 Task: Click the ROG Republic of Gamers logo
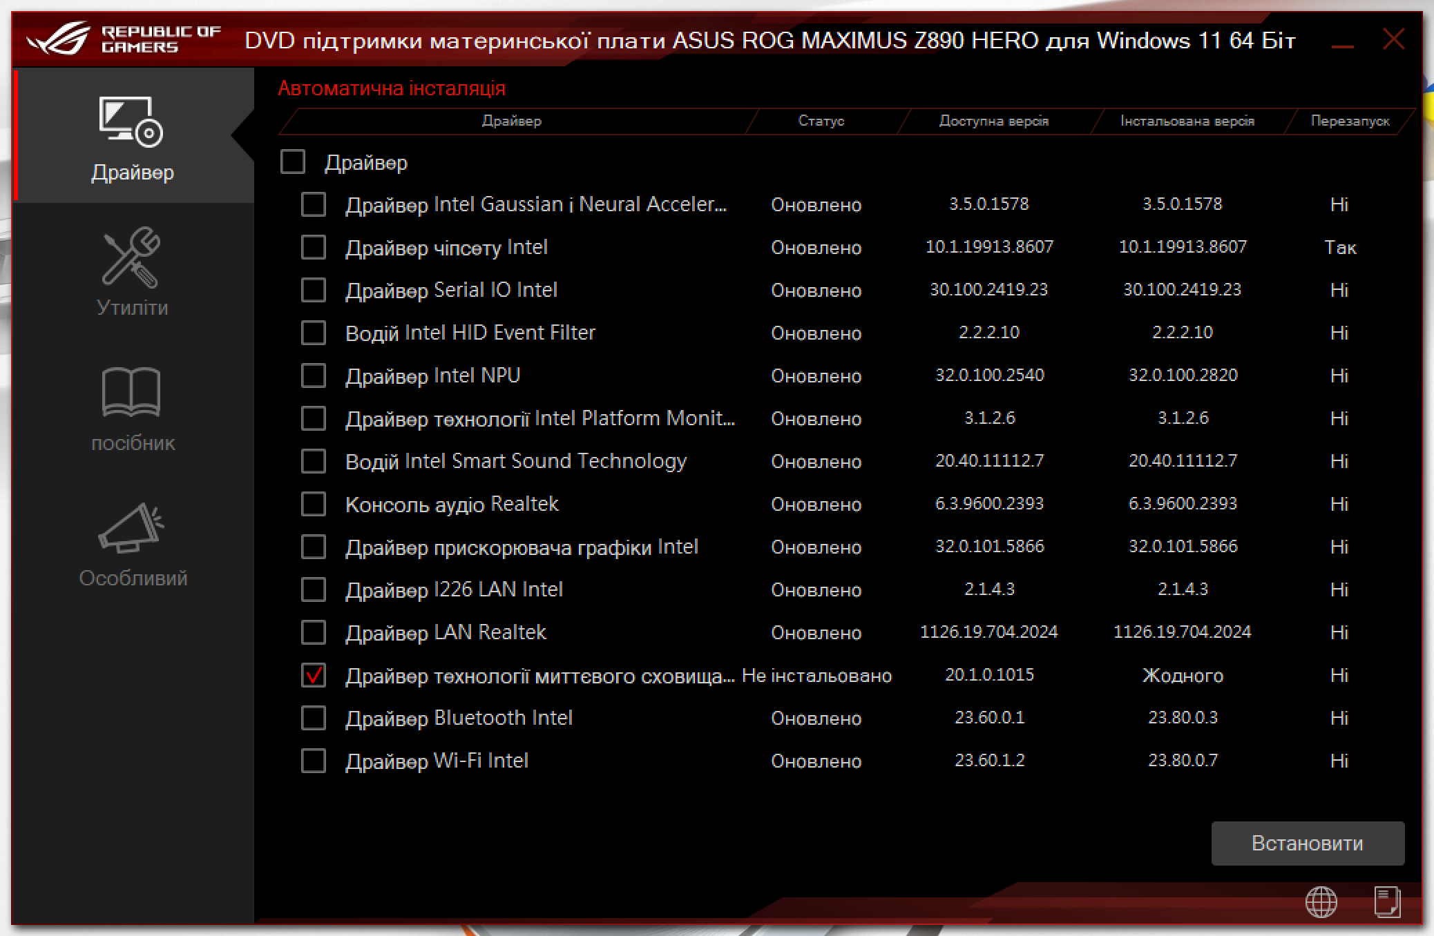124,39
